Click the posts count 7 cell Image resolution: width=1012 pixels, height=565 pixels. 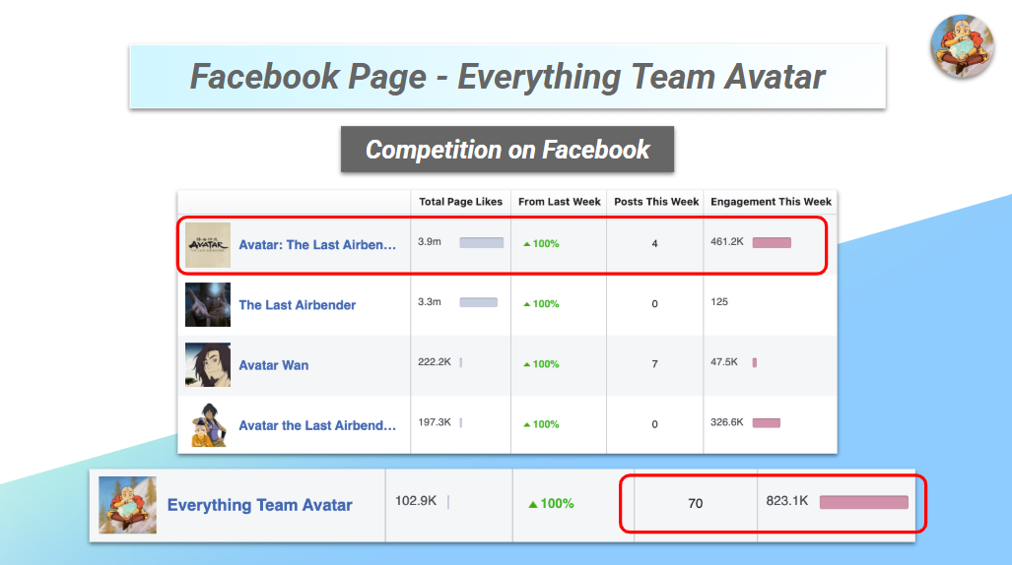(654, 364)
